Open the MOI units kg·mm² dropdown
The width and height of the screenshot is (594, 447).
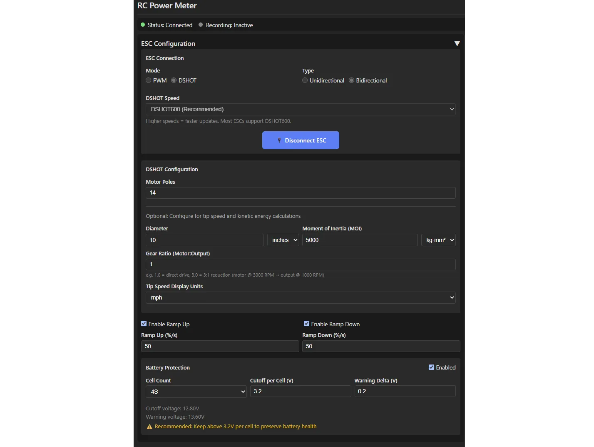tap(438, 240)
